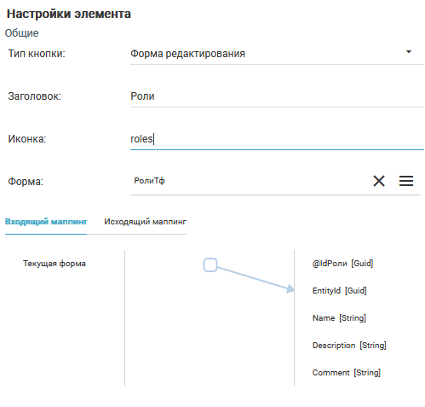Clear the РолиТф form selection
The height and width of the screenshot is (407, 425).
pos(379,181)
